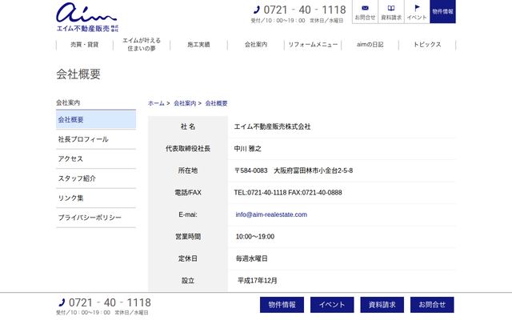The height and width of the screenshot is (320, 512).
Task: Click the 代表取締役社長 row label
Action: [x=188, y=149]
